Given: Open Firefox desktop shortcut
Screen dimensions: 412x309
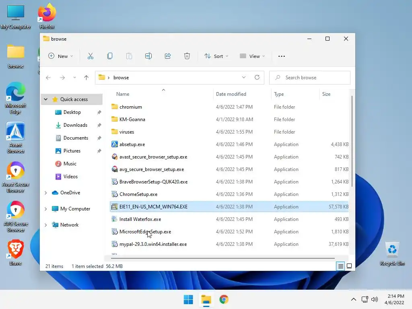Looking at the screenshot, I should (x=47, y=16).
